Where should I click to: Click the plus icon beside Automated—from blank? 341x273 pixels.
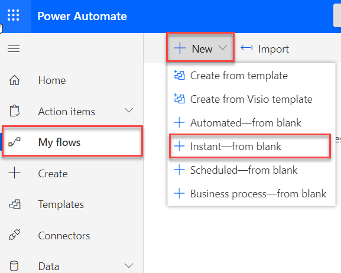[180, 122]
